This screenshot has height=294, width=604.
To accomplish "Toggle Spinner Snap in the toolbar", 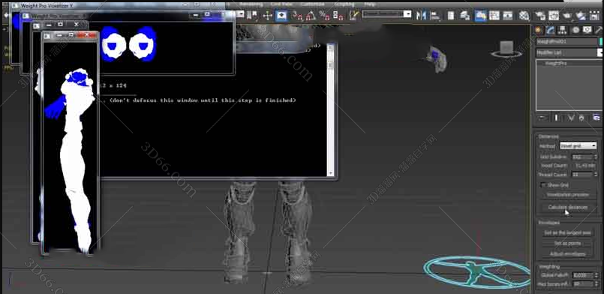I will coord(338,16).
